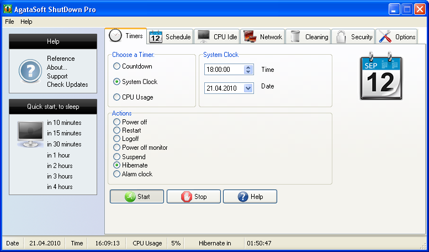Choose the CPU Usage timer option
This screenshot has width=429, height=252.
pyautogui.click(x=116, y=97)
